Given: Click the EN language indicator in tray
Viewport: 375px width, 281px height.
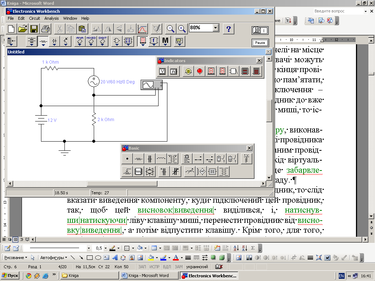Looking at the screenshot, I should (341, 276).
